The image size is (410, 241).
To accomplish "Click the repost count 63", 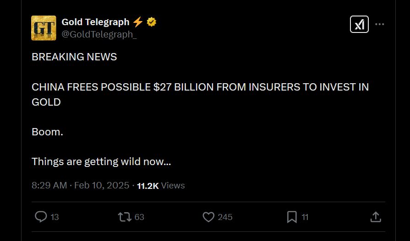I will click(x=139, y=217).
